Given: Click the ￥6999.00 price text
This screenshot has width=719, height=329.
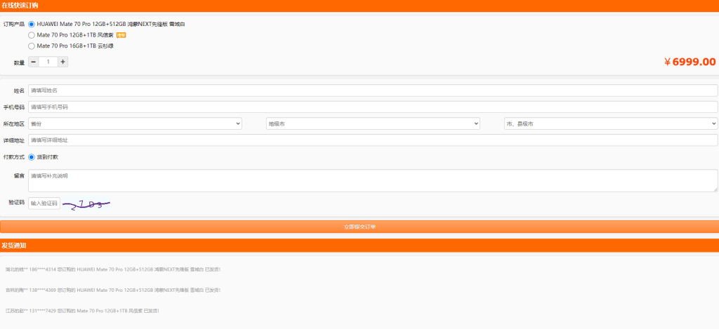Looking at the screenshot, I should point(690,62).
